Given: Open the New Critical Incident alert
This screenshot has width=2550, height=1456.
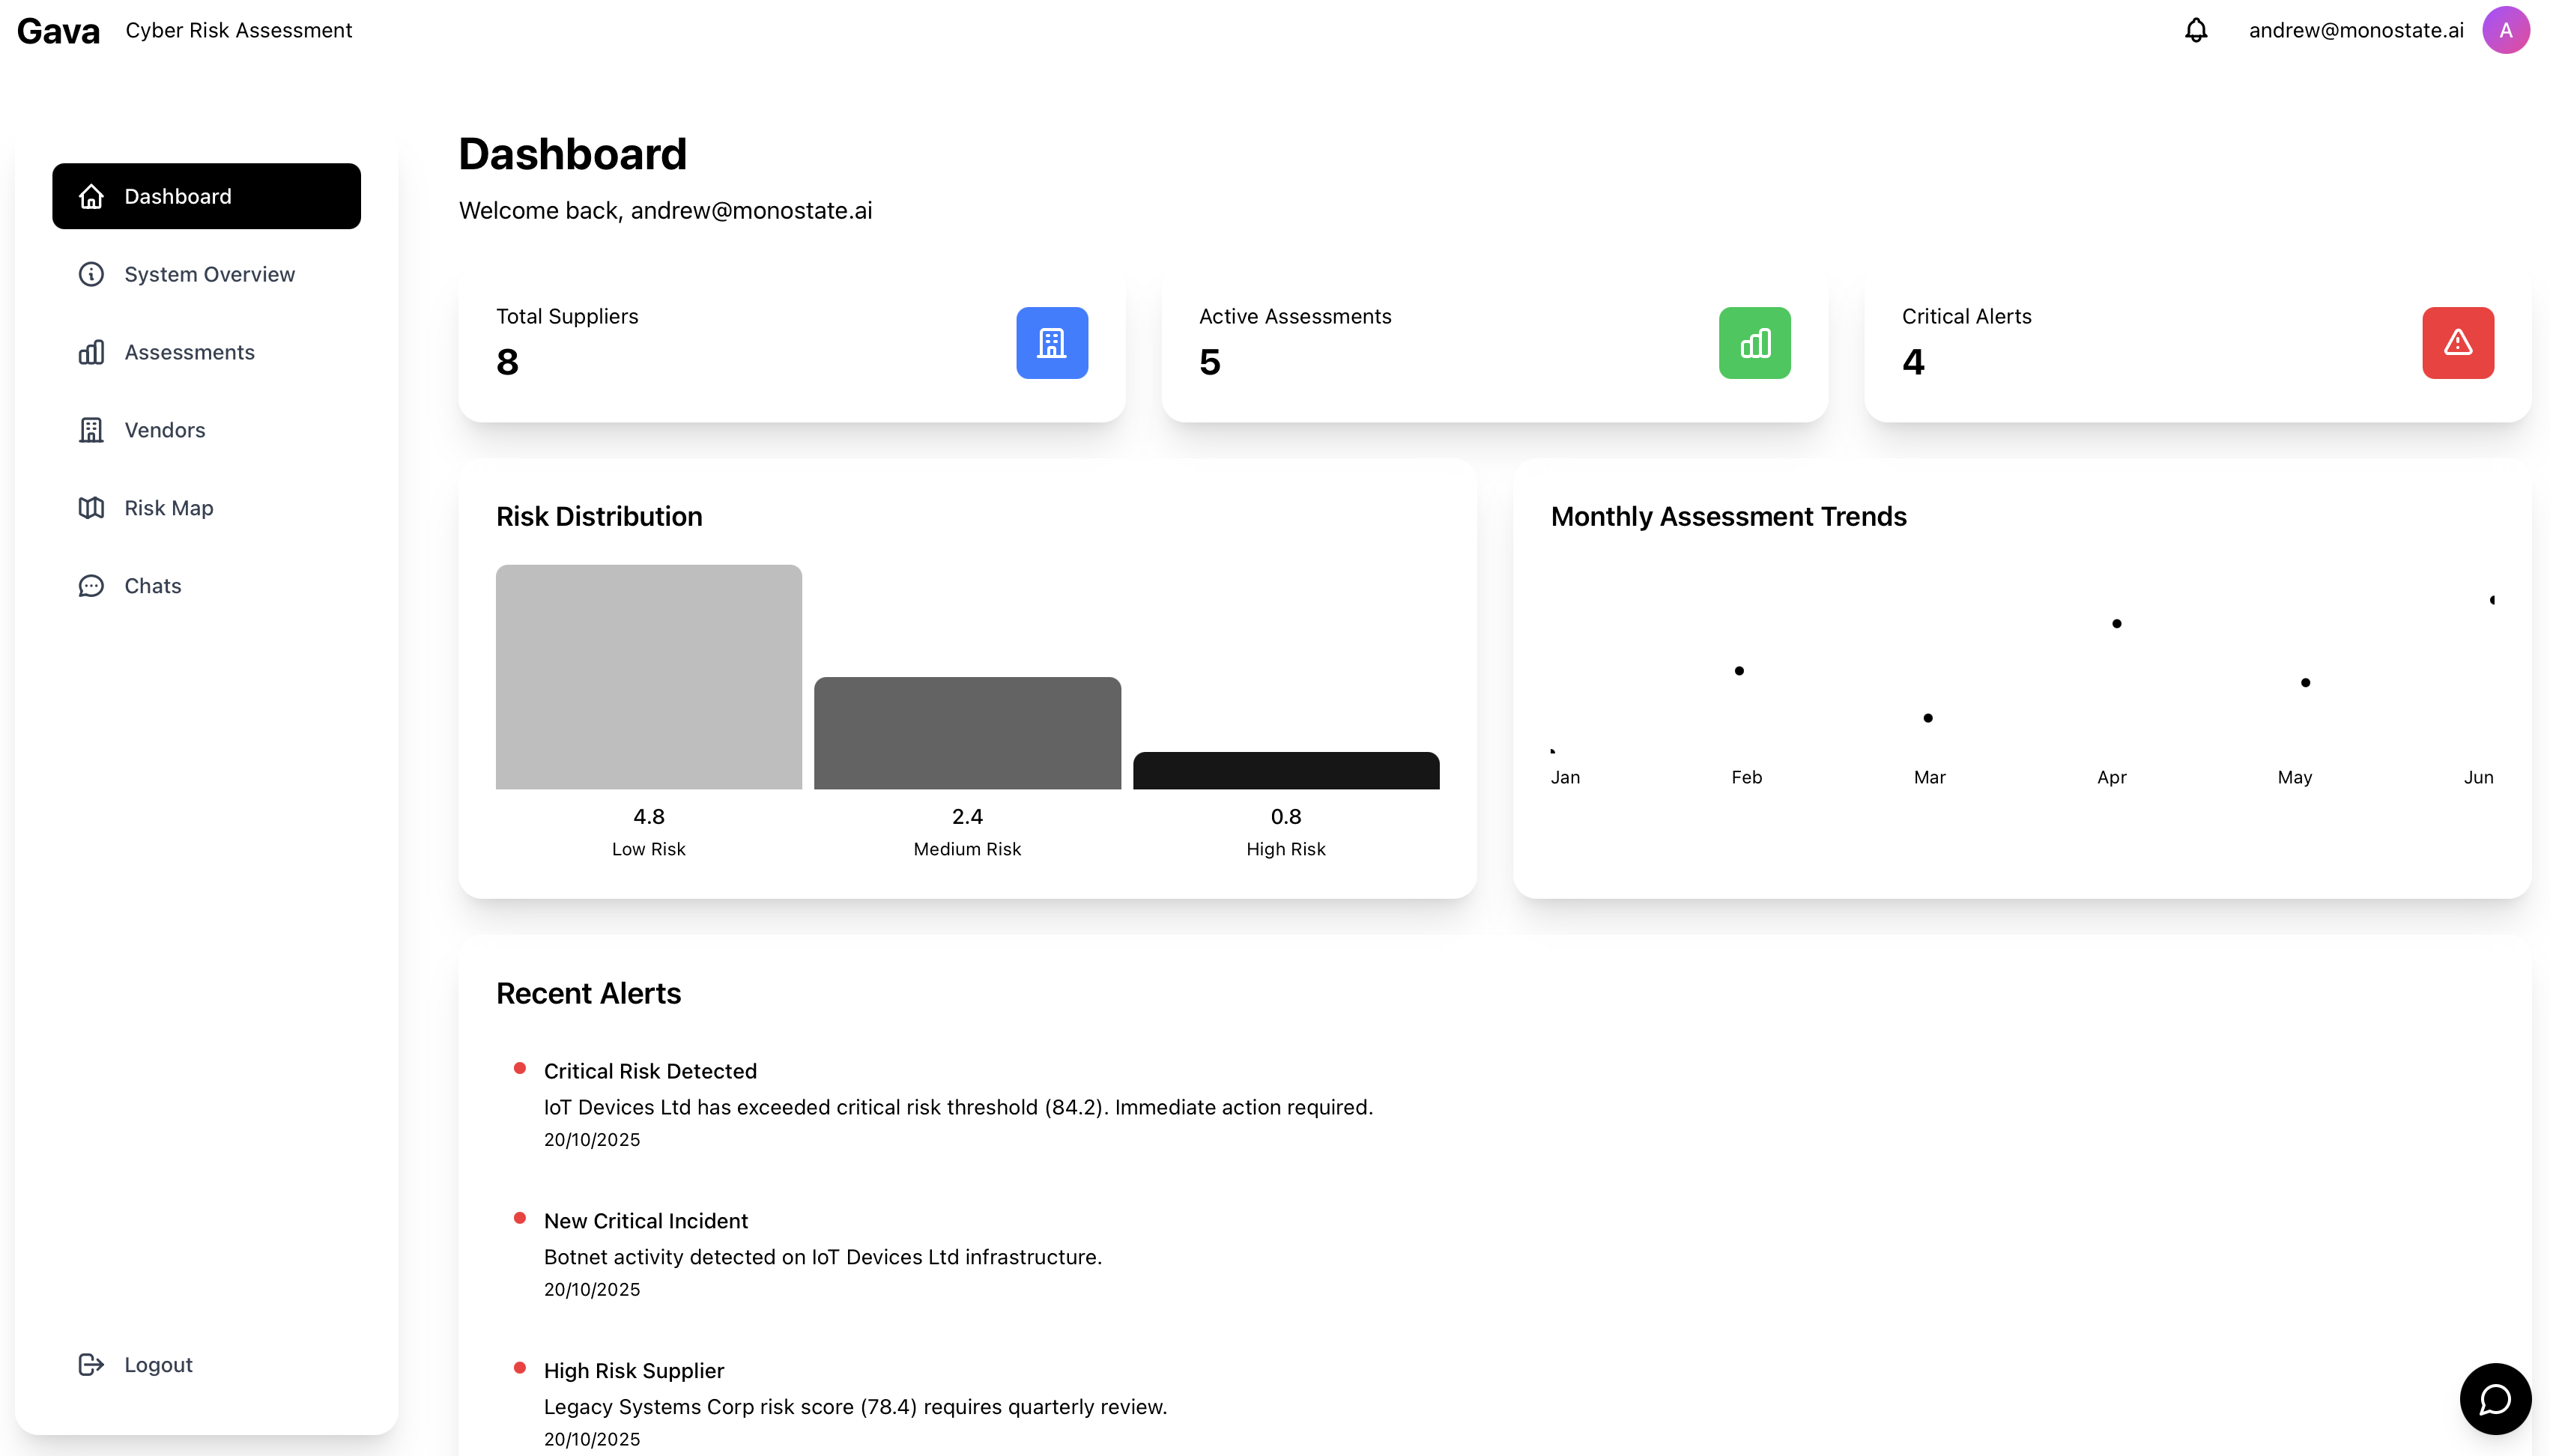Looking at the screenshot, I should (x=645, y=1221).
